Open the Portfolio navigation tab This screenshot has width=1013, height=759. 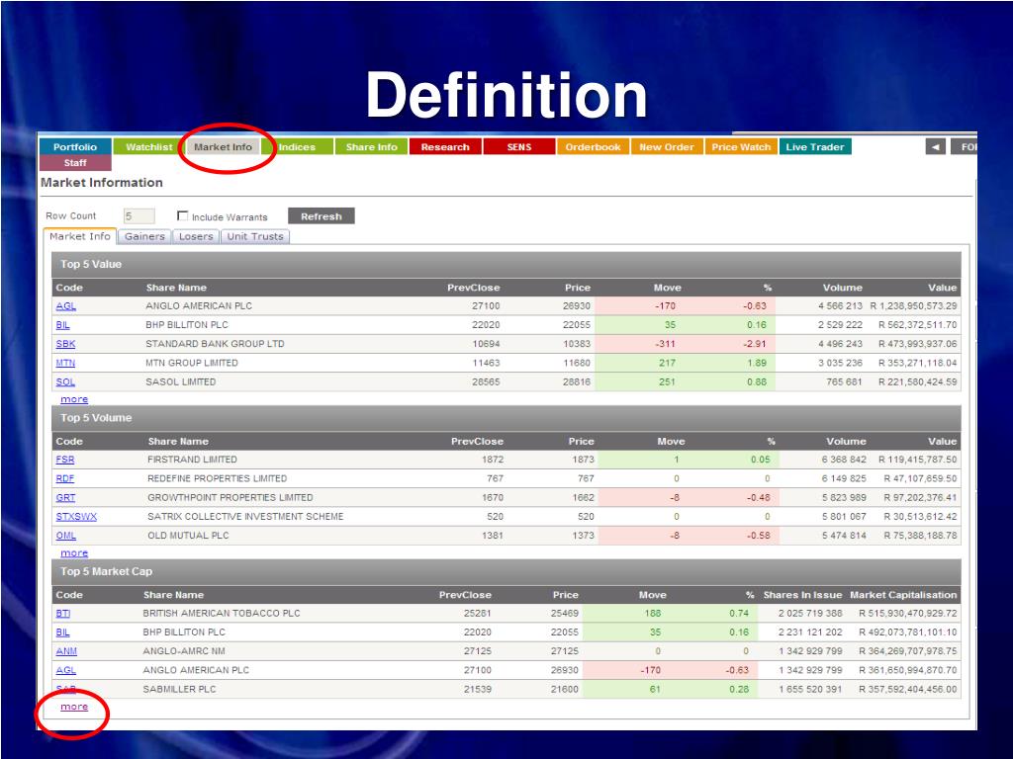click(x=75, y=147)
